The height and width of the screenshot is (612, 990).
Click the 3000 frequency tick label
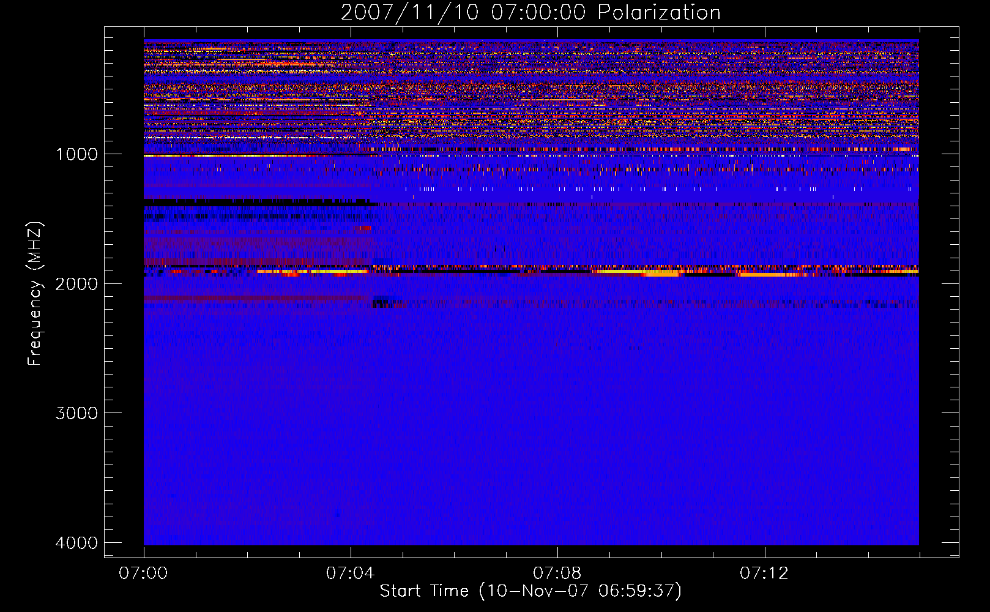click(76, 413)
